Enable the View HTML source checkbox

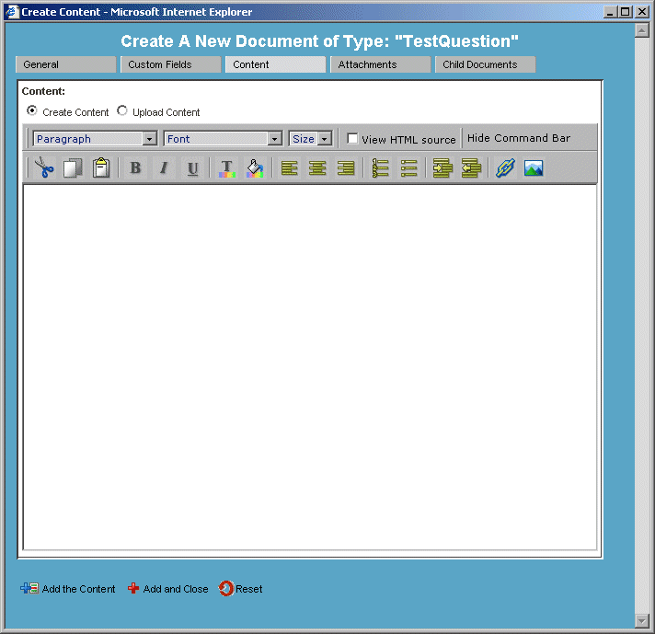[352, 138]
